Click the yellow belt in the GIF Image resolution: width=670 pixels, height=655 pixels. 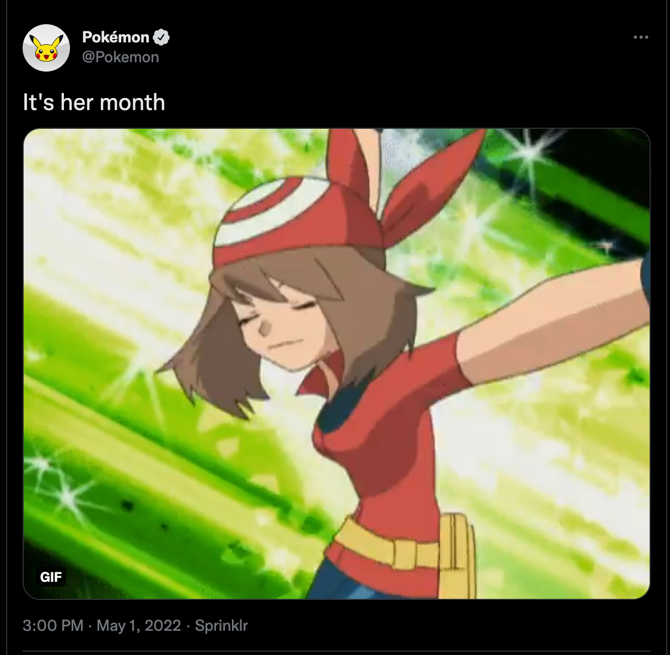(386, 545)
